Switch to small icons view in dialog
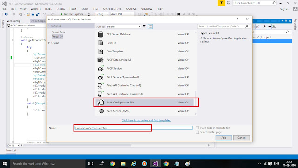Screen dimensions: 298x168 tap(145, 26)
